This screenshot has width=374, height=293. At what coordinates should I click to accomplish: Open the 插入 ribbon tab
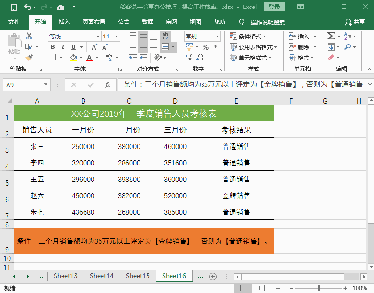click(64, 22)
